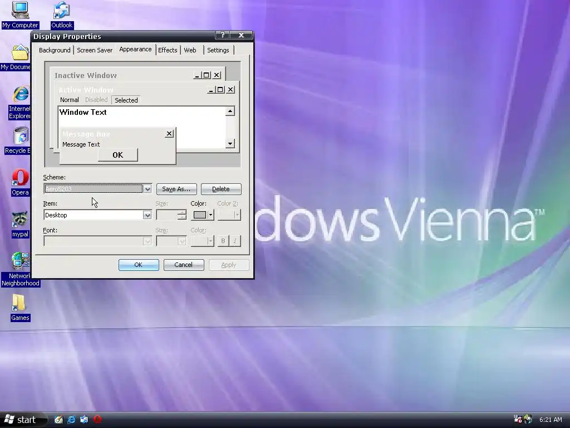The image size is (570, 428).
Task: Click the Normal menu item in preview
Action: coord(70,100)
